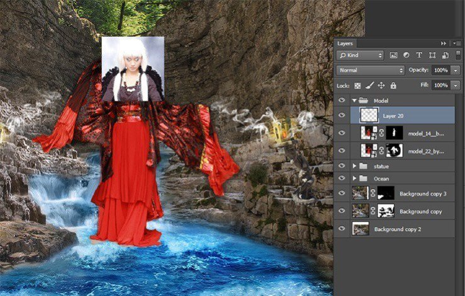Open the Normal blend mode dropdown
Screen dimensions: 465x296
(x=371, y=70)
